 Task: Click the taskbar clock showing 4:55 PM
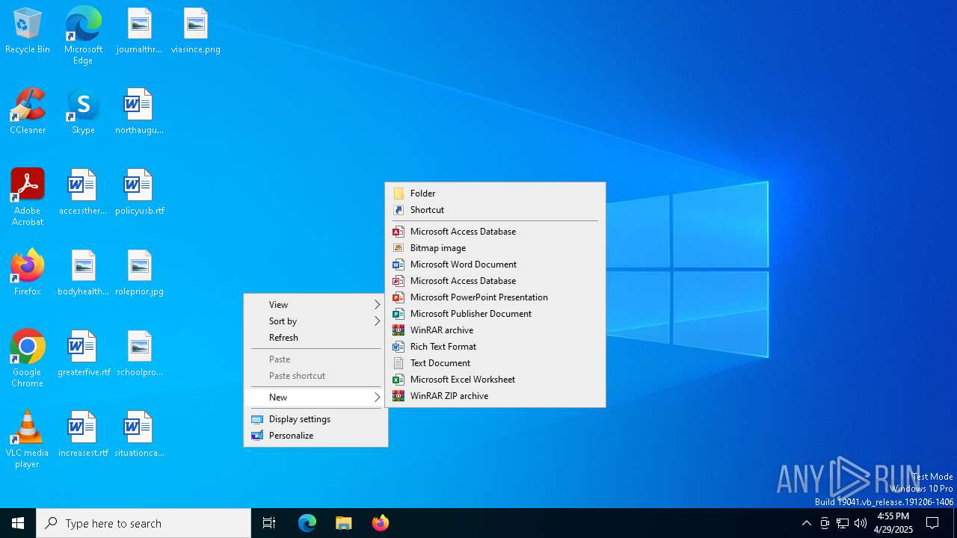click(x=893, y=523)
